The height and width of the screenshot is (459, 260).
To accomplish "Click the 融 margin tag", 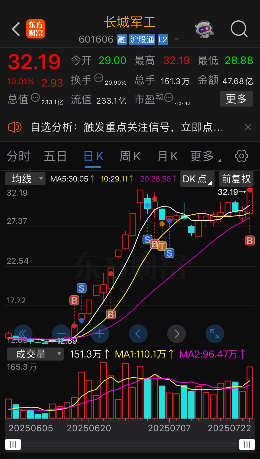I will pos(122,40).
